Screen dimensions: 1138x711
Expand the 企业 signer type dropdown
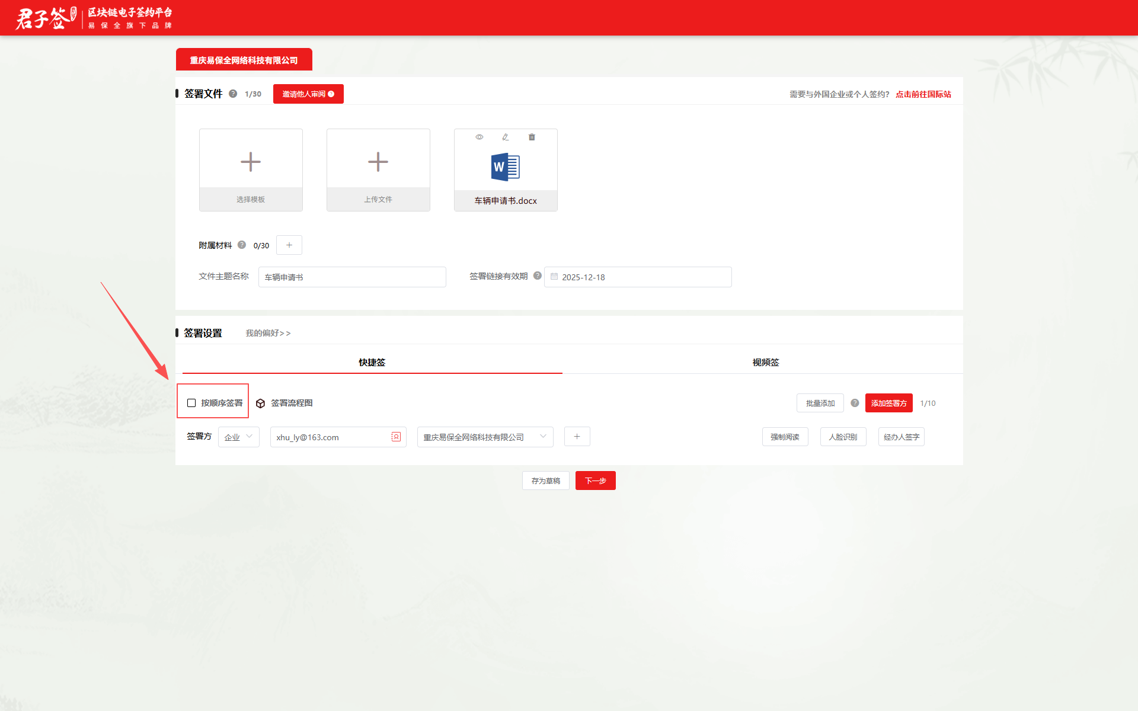tap(238, 437)
